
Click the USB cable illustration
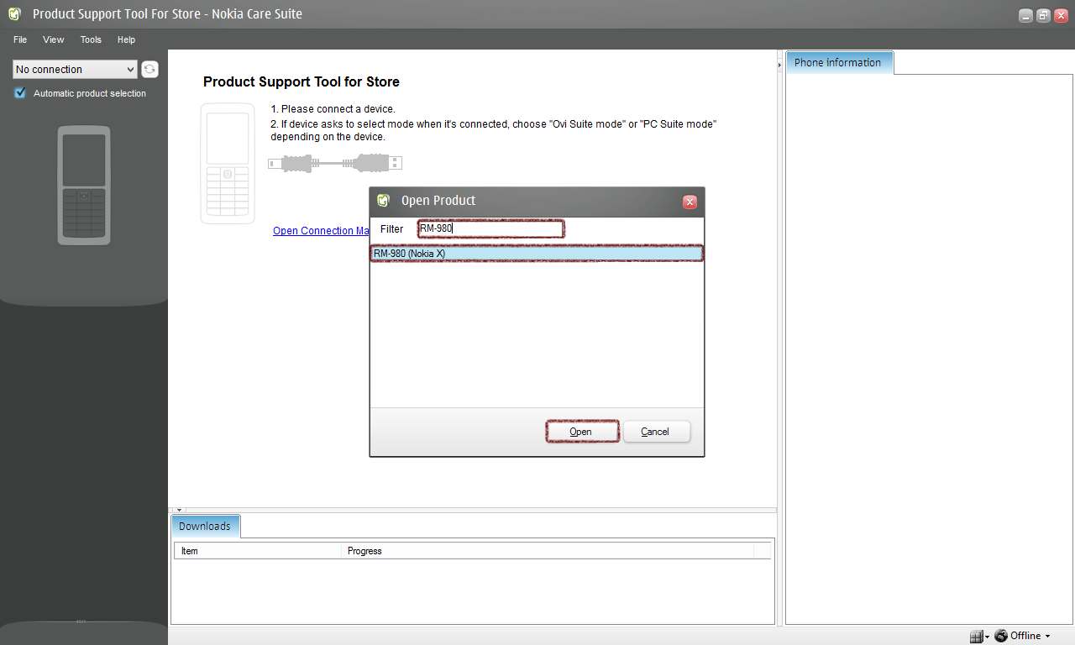[x=334, y=163]
